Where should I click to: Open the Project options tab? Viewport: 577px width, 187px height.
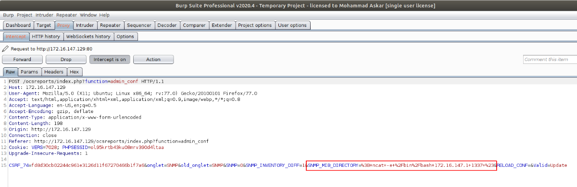pos(255,25)
